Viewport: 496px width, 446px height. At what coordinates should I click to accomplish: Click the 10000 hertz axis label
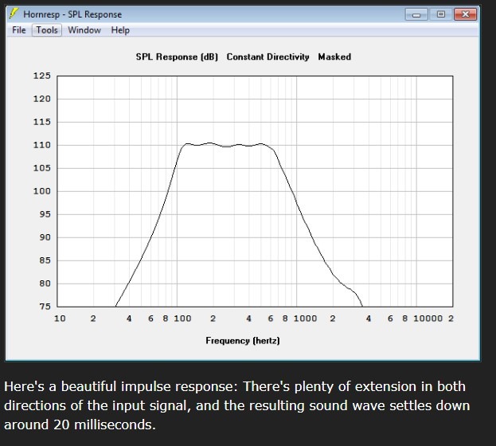[428, 319]
